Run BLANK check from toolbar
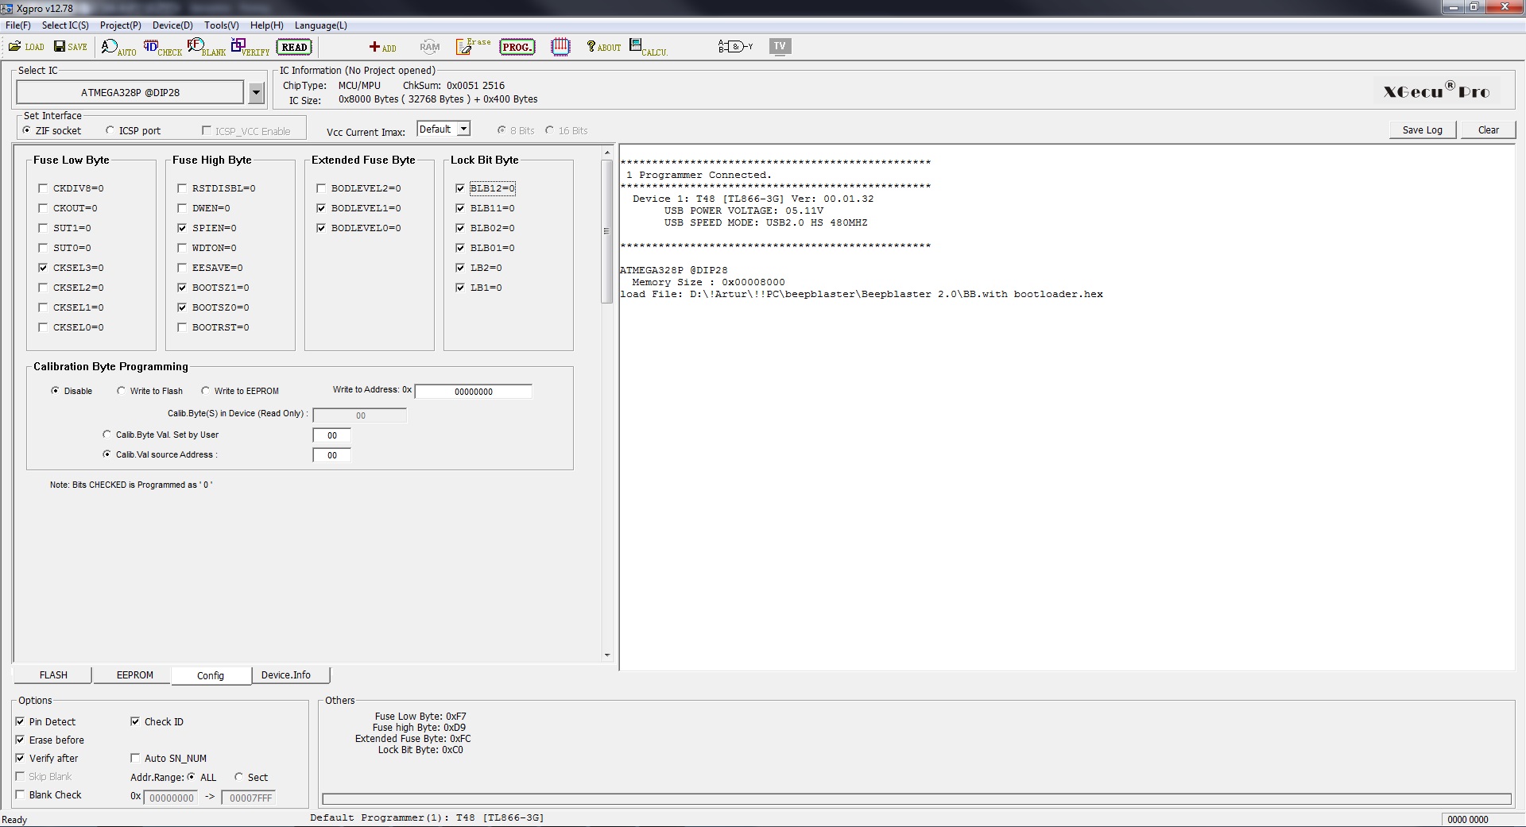Screen dimensions: 1526x827 pyautogui.click(x=207, y=48)
